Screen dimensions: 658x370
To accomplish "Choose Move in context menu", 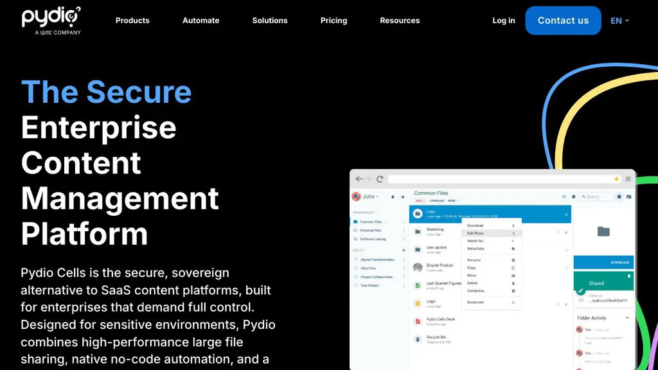I will (492, 276).
